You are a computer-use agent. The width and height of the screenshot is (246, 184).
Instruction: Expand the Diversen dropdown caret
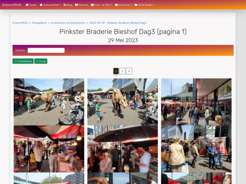pyautogui.click(x=131, y=5)
